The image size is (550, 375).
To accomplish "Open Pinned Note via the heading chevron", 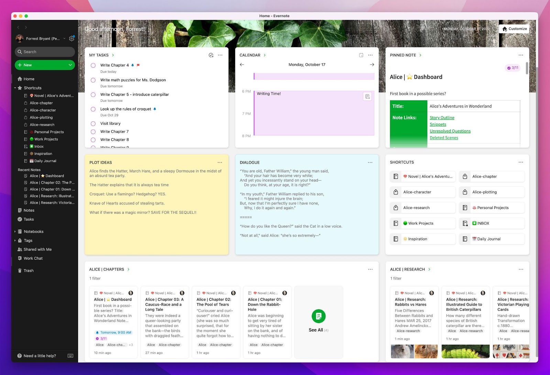I will (x=420, y=55).
